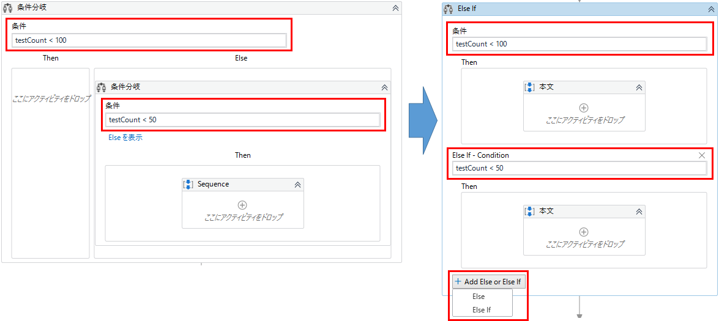Select the first 本文 title text
The width and height of the screenshot is (719, 321).
tap(546, 87)
